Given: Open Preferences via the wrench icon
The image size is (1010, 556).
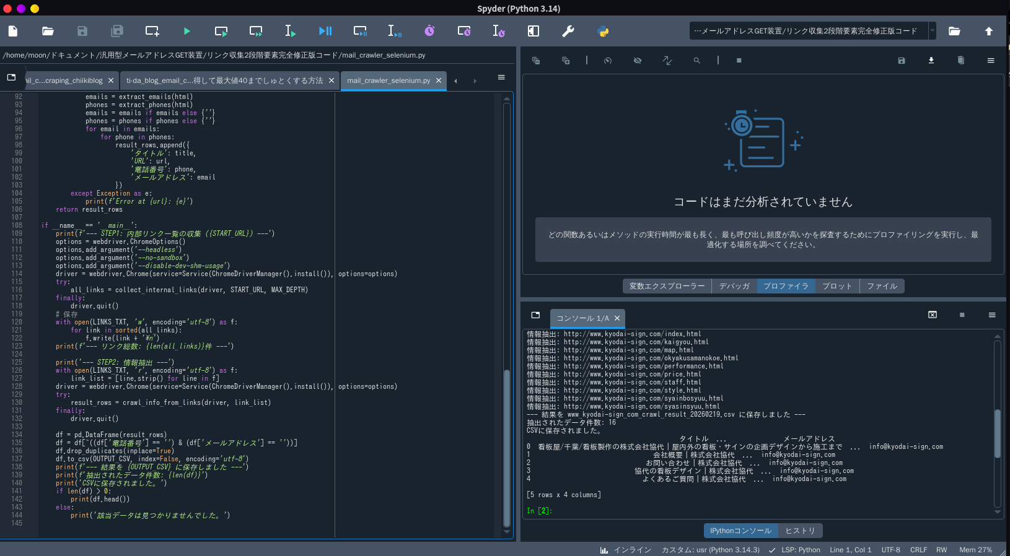Looking at the screenshot, I should tap(568, 31).
